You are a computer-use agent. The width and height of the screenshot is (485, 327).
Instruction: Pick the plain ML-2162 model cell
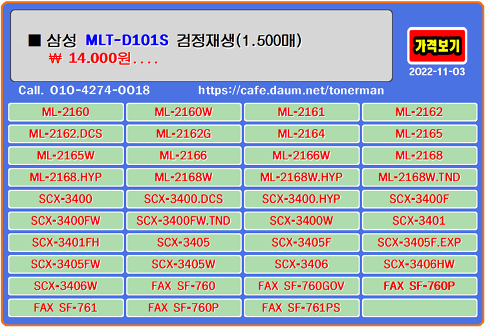click(420, 112)
